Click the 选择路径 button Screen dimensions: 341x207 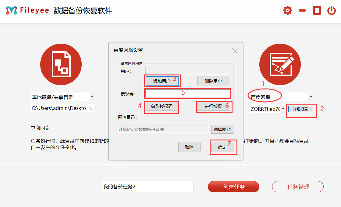222,129
